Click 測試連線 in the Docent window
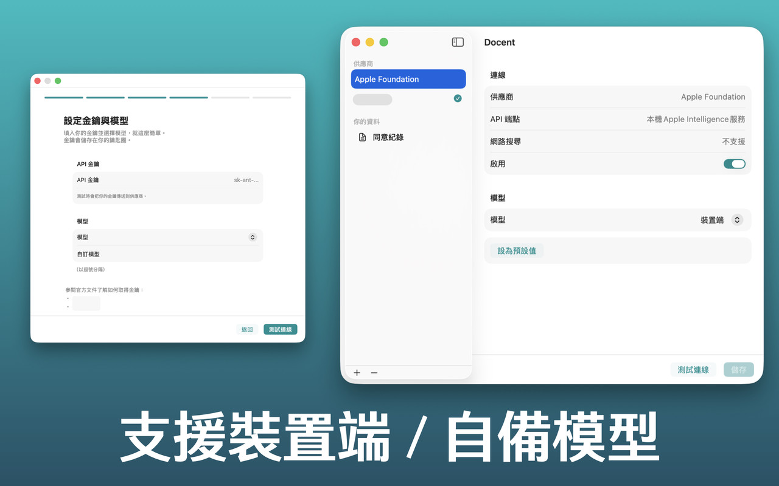This screenshot has width=779, height=486. tap(693, 369)
